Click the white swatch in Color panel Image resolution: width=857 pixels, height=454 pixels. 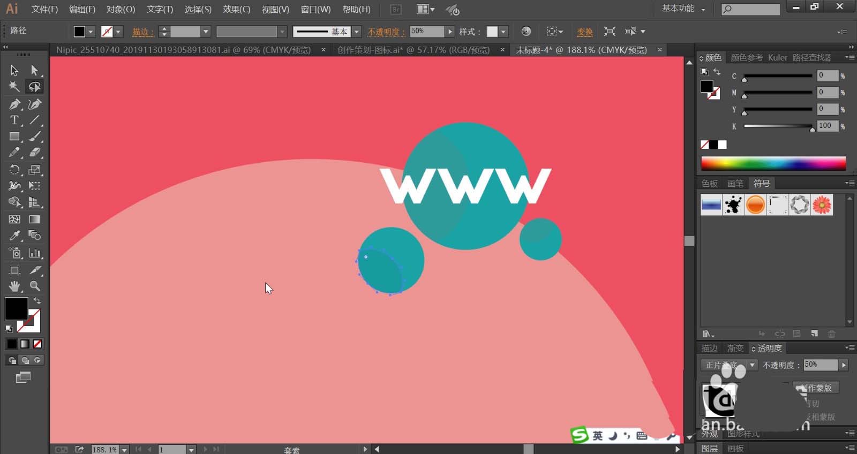[x=723, y=145]
